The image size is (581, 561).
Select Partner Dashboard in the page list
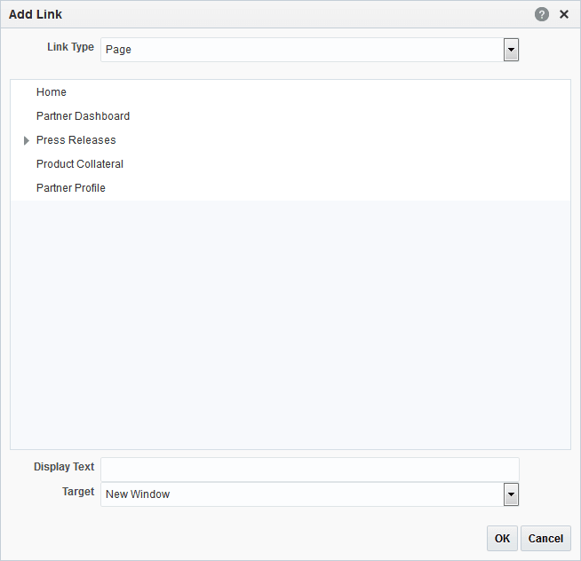83,116
